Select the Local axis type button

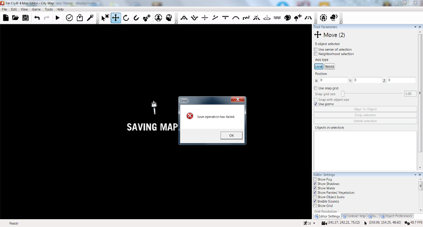tap(319, 67)
